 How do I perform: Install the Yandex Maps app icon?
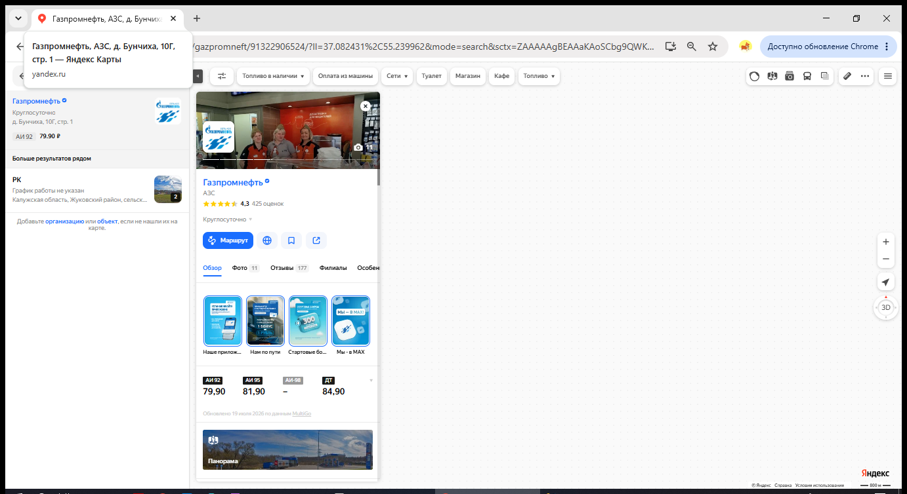click(x=670, y=47)
